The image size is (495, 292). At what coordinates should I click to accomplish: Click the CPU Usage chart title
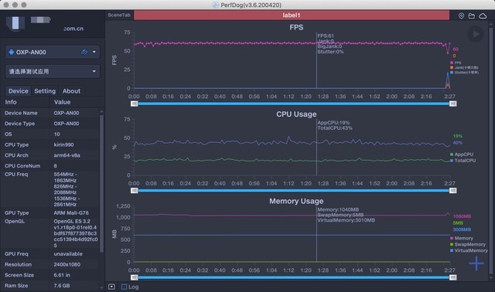coord(296,114)
